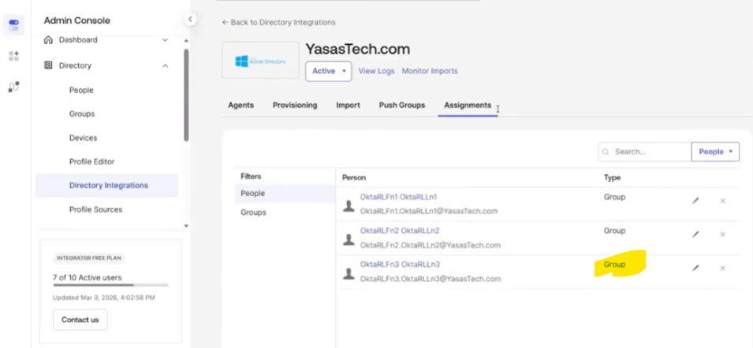Select the Groups filter in Filters list
753x348 pixels.
pos(253,213)
